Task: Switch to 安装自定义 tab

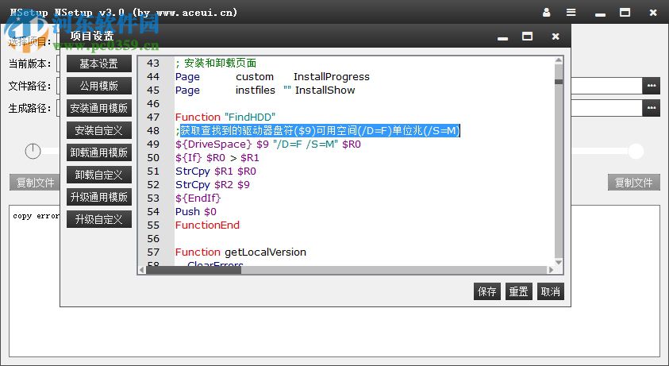Action: click(99, 130)
